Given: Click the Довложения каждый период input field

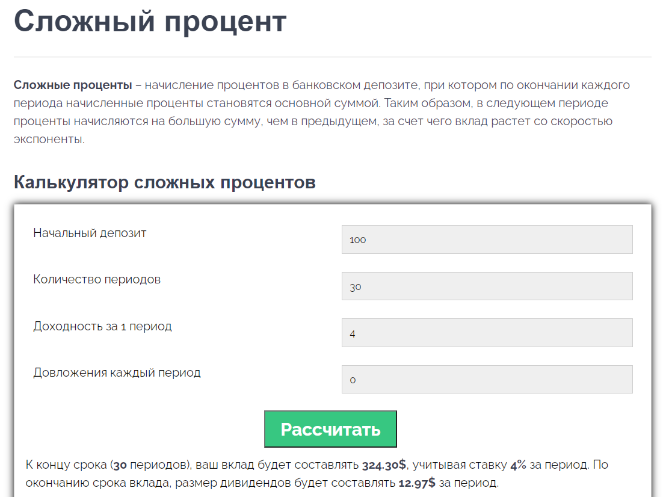Looking at the screenshot, I should pyautogui.click(x=487, y=380).
